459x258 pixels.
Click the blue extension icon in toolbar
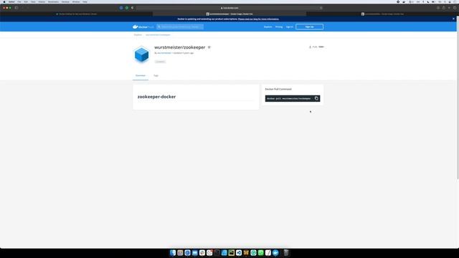(x=121, y=8)
